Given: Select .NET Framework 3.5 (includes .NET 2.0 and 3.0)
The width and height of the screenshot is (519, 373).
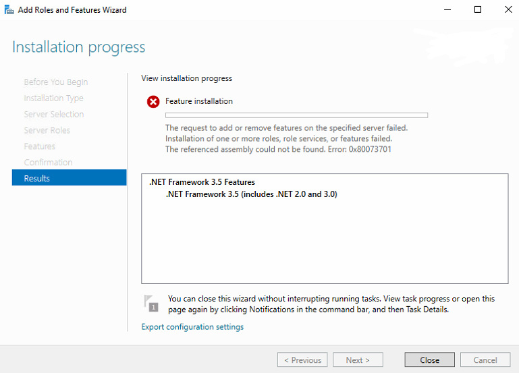Looking at the screenshot, I should pos(251,194).
